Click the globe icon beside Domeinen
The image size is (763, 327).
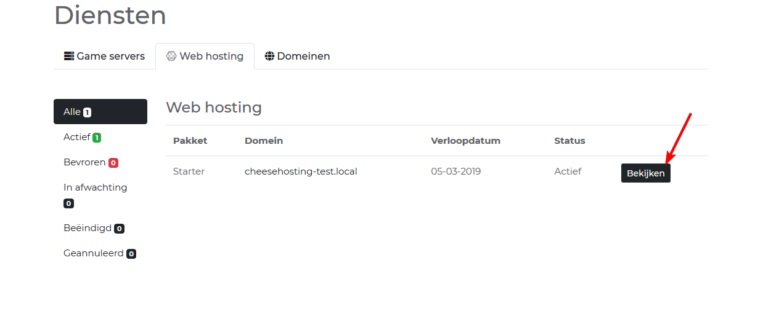tap(269, 57)
